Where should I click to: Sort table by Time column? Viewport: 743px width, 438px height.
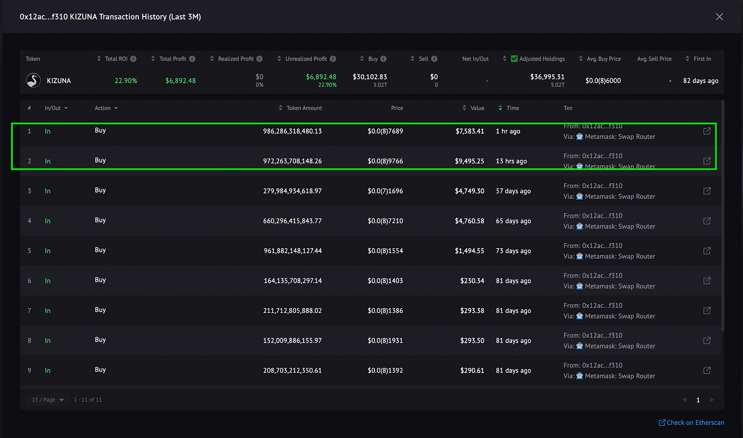pyautogui.click(x=509, y=108)
